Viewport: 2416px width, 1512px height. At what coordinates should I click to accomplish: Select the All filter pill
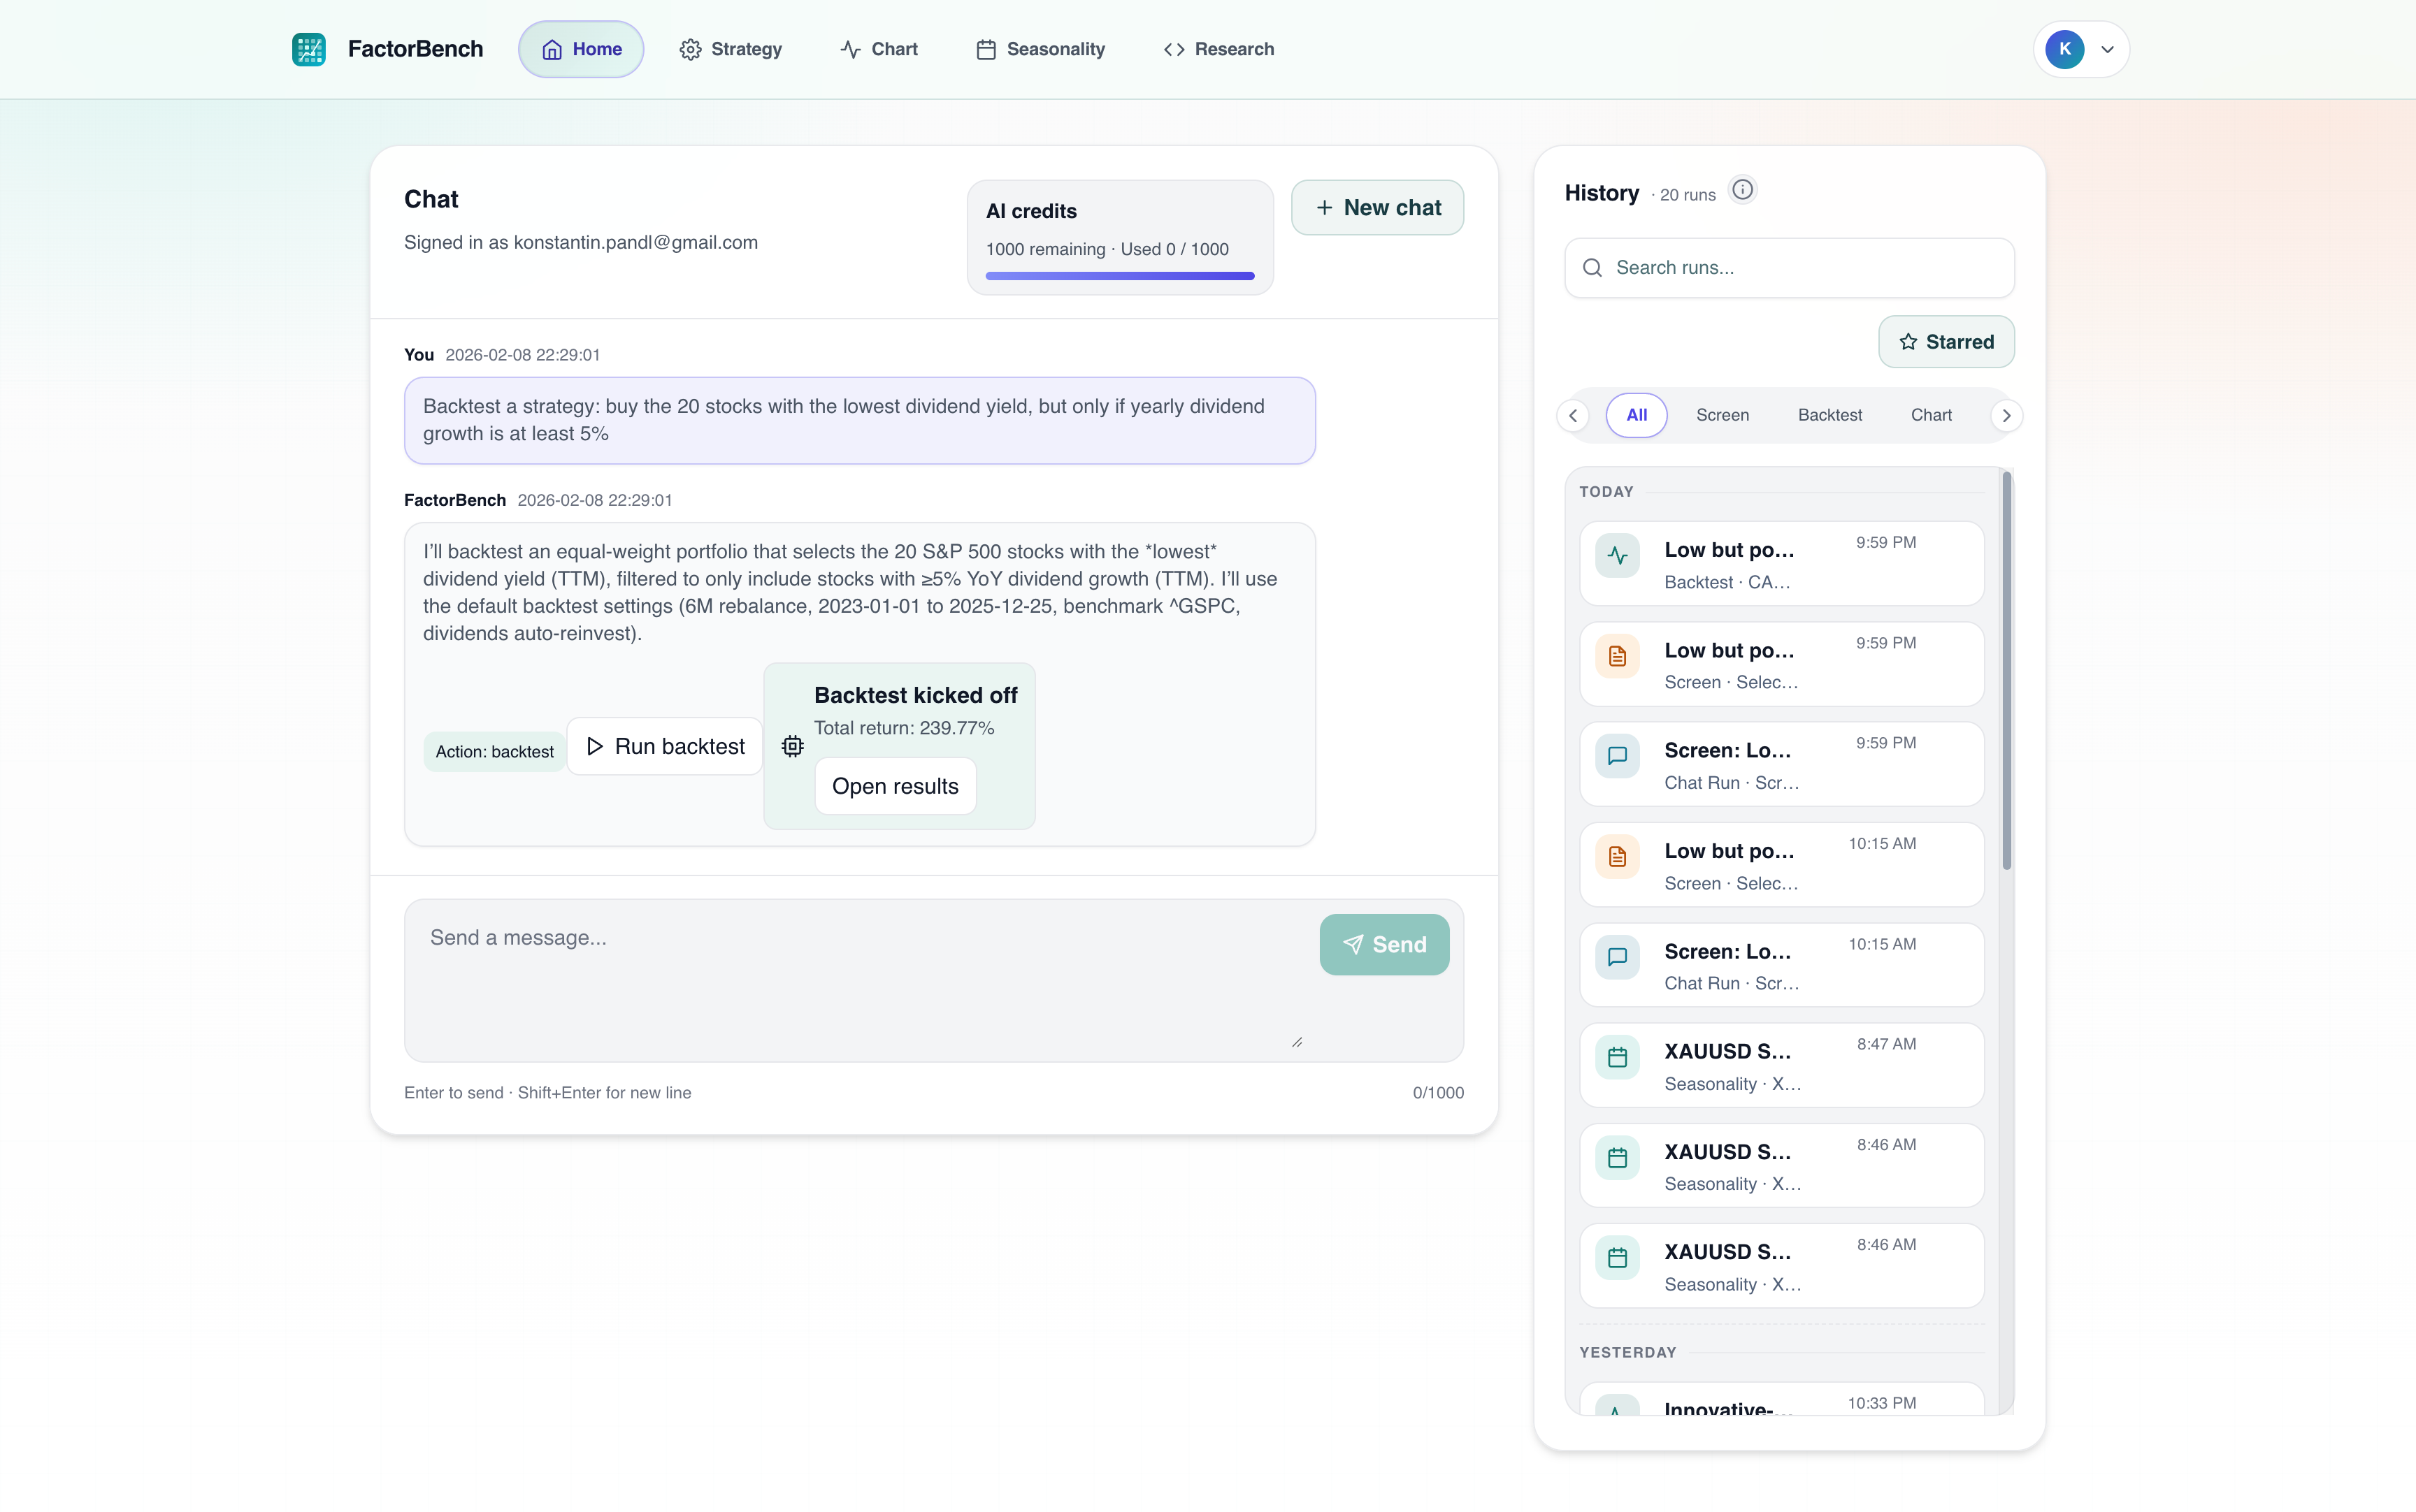click(x=1636, y=414)
